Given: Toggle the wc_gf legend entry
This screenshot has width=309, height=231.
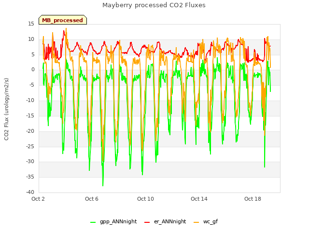Looking at the screenshot, I should point(206,221).
